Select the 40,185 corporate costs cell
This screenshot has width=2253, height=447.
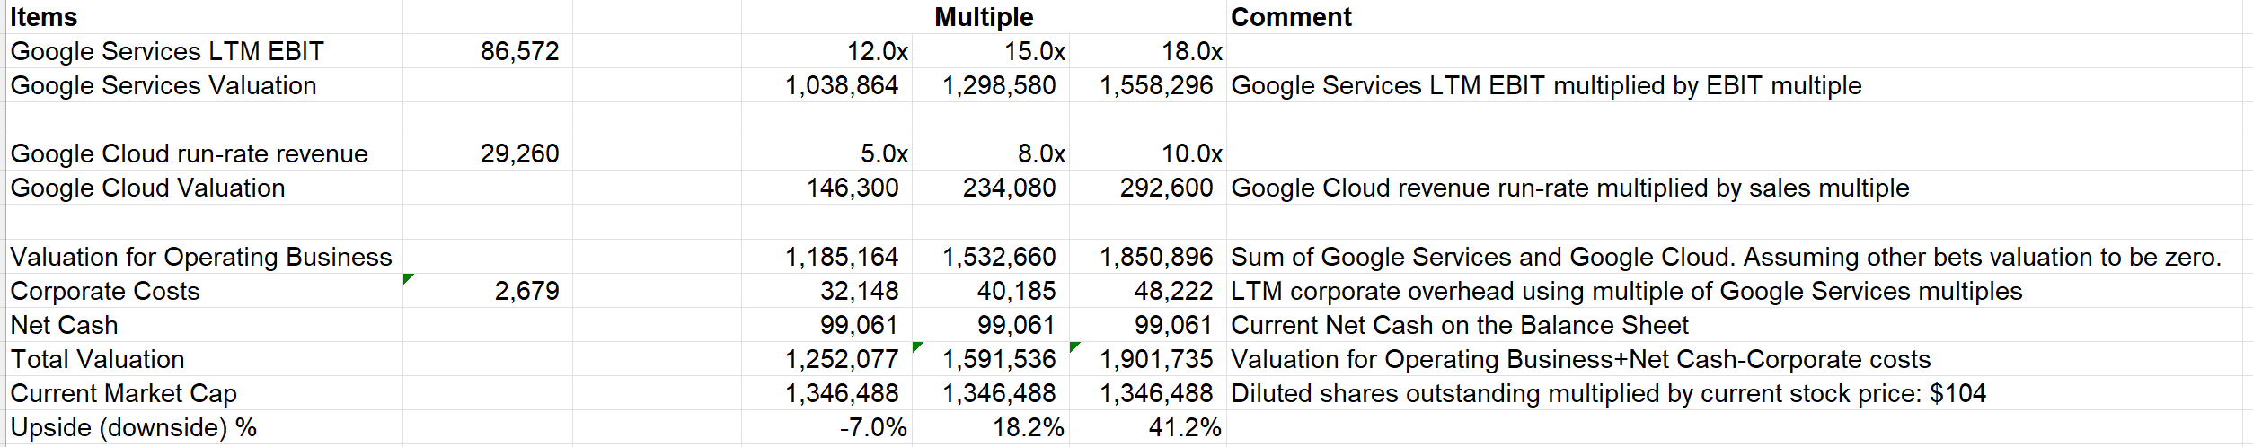coord(991,291)
